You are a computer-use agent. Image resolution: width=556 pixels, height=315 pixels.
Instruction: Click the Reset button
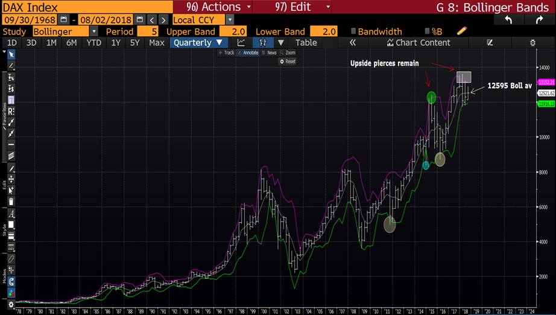[x=288, y=62]
